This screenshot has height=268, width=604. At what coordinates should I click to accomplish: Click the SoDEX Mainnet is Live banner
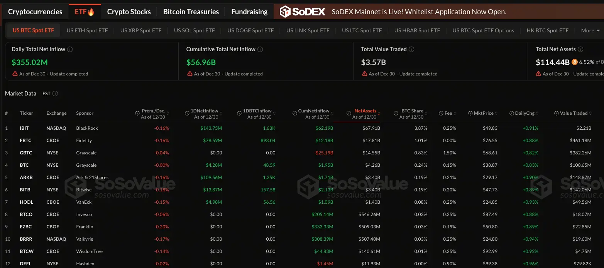pos(439,12)
